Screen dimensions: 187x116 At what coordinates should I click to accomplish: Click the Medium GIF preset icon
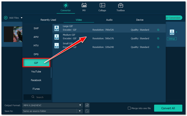point(57,37)
